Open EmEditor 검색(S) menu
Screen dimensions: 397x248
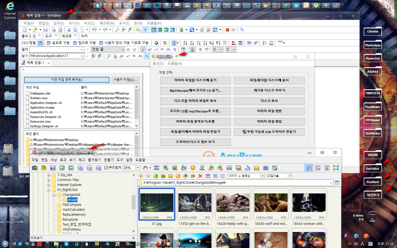coord(59,23)
